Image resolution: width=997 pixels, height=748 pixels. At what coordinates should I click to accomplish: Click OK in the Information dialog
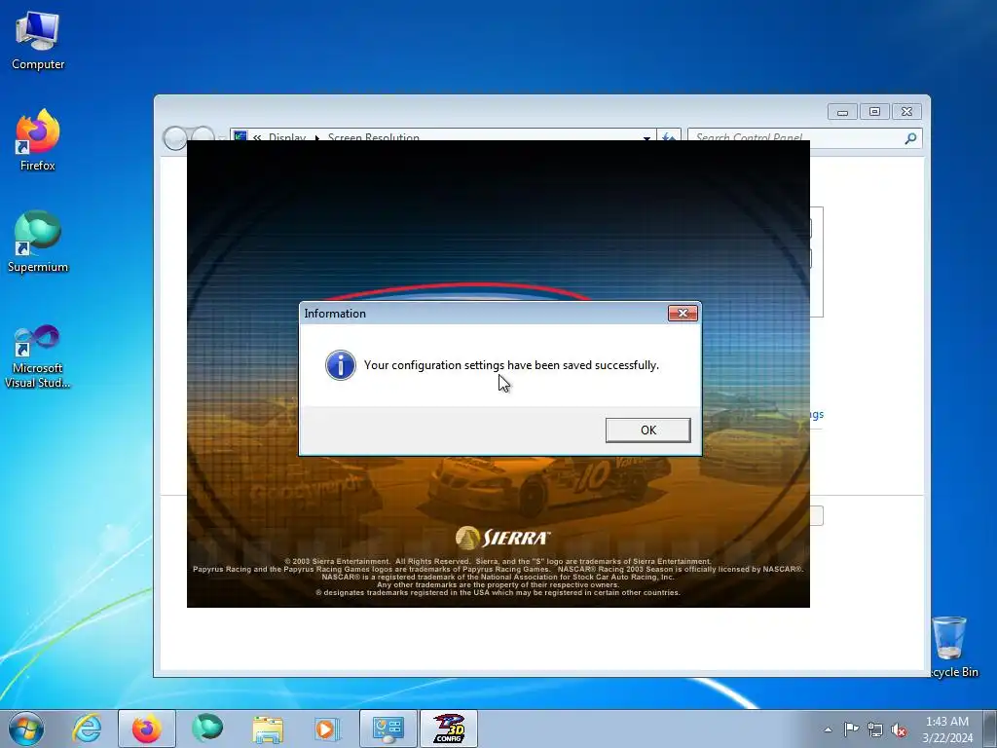point(647,430)
